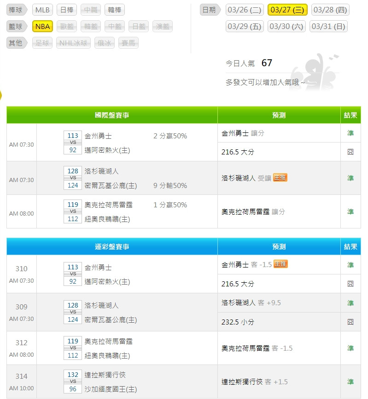Switch to date 03/28 (四)

[x=330, y=10]
